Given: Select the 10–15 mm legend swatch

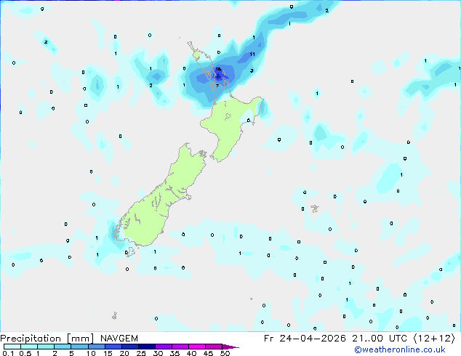Looking at the screenshot, I should pos(97,347).
